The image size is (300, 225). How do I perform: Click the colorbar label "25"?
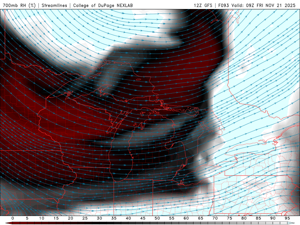(85, 218)
